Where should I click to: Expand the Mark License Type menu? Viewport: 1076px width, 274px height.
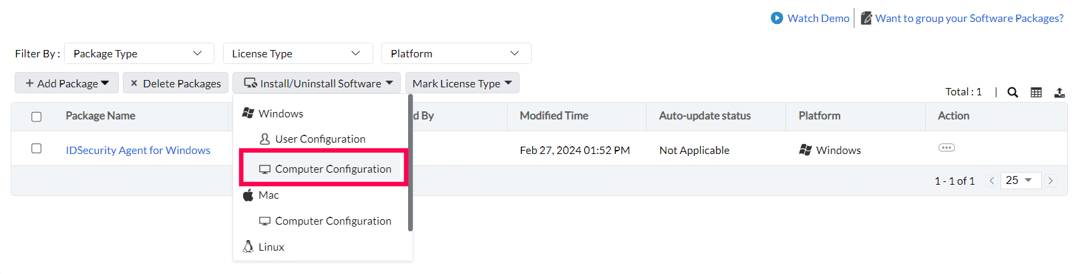[462, 83]
